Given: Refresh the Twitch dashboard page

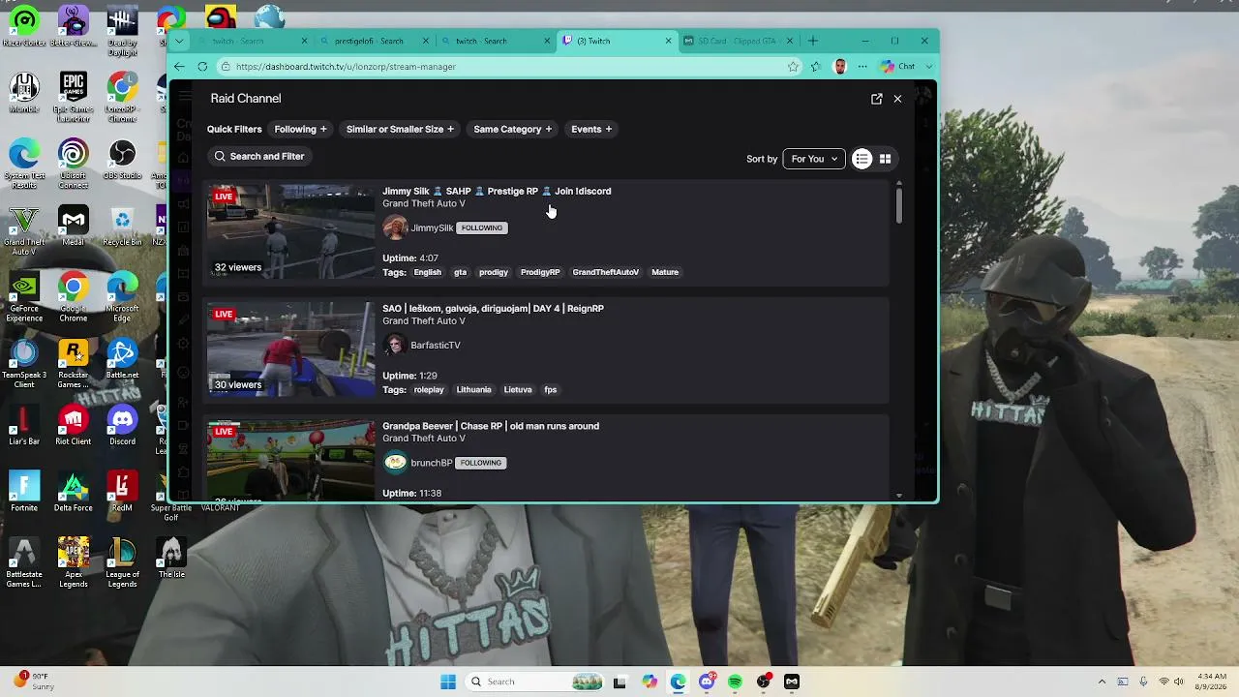Looking at the screenshot, I should 202,67.
